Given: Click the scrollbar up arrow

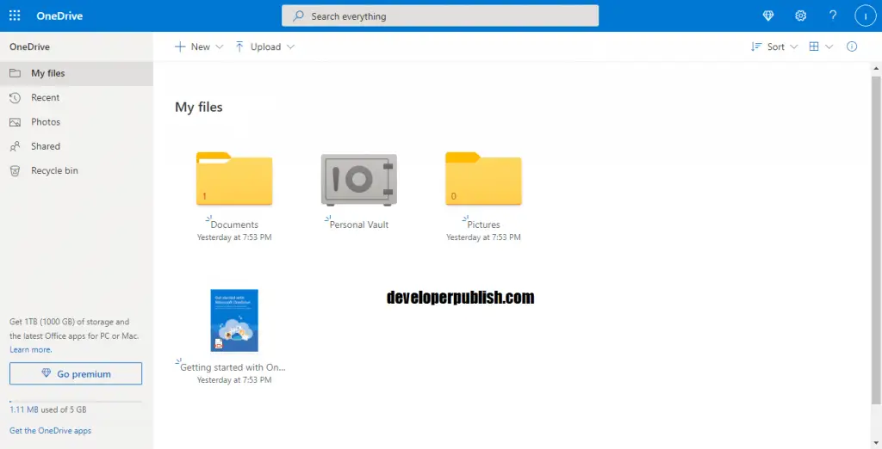Looking at the screenshot, I should tap(876, 69).
